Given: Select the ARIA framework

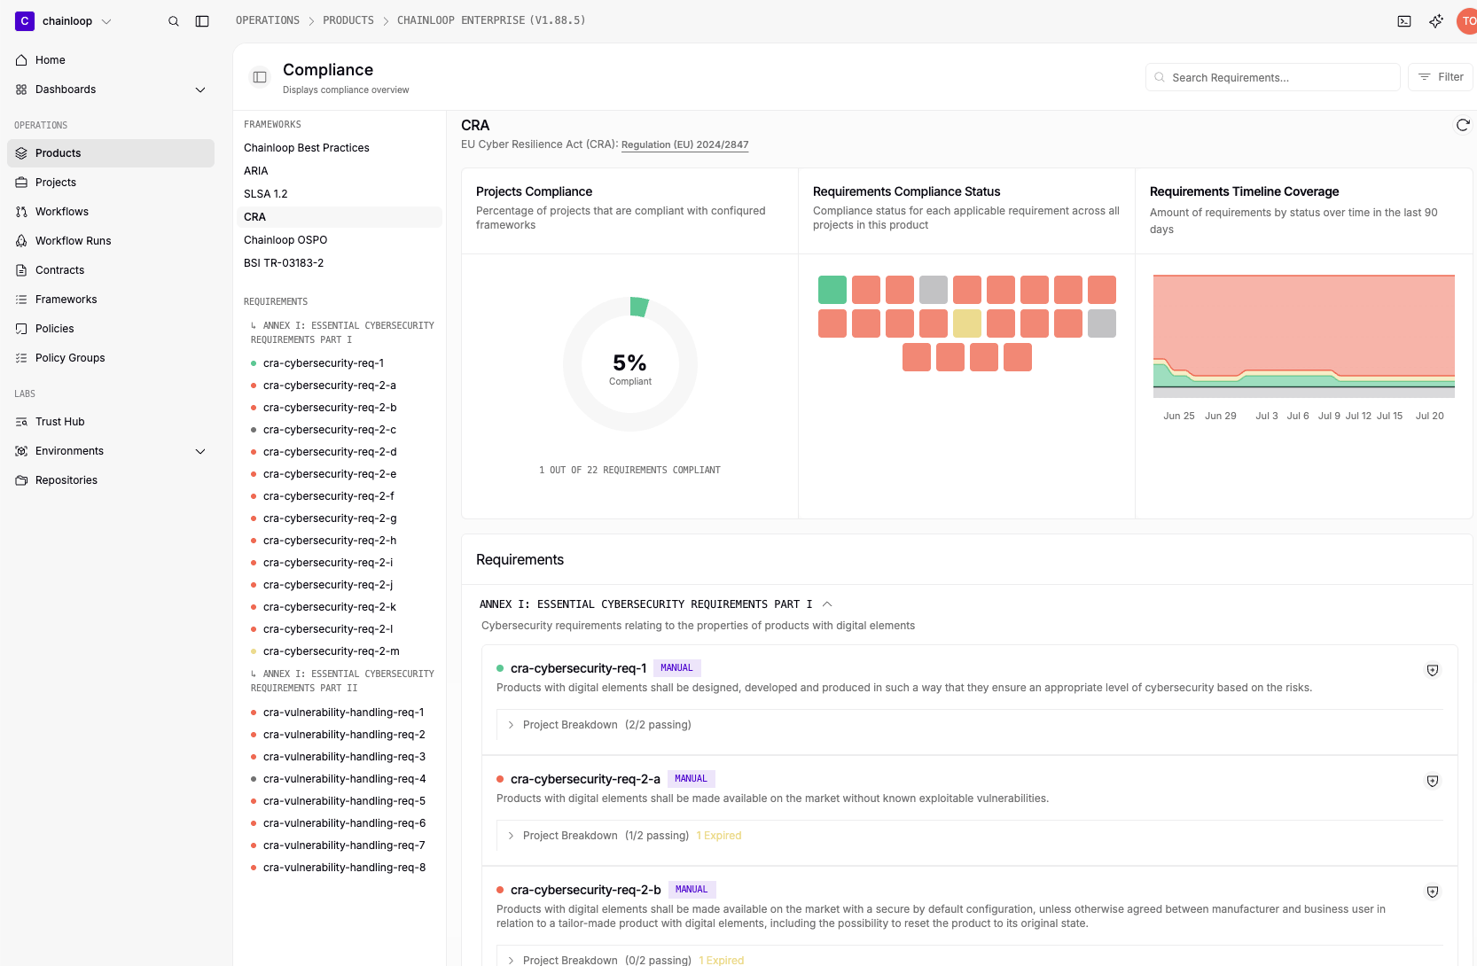Looking at the screenshot, I should coord(256,171).
